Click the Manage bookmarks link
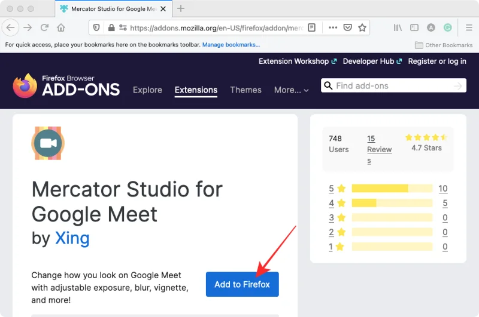Screen dimensions: 479x317 pos(231,45)
